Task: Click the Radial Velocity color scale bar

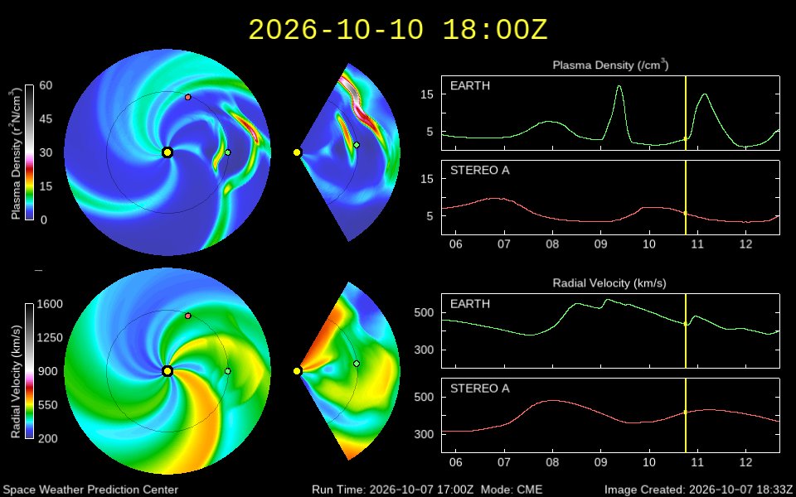Action: pos(30,371)
